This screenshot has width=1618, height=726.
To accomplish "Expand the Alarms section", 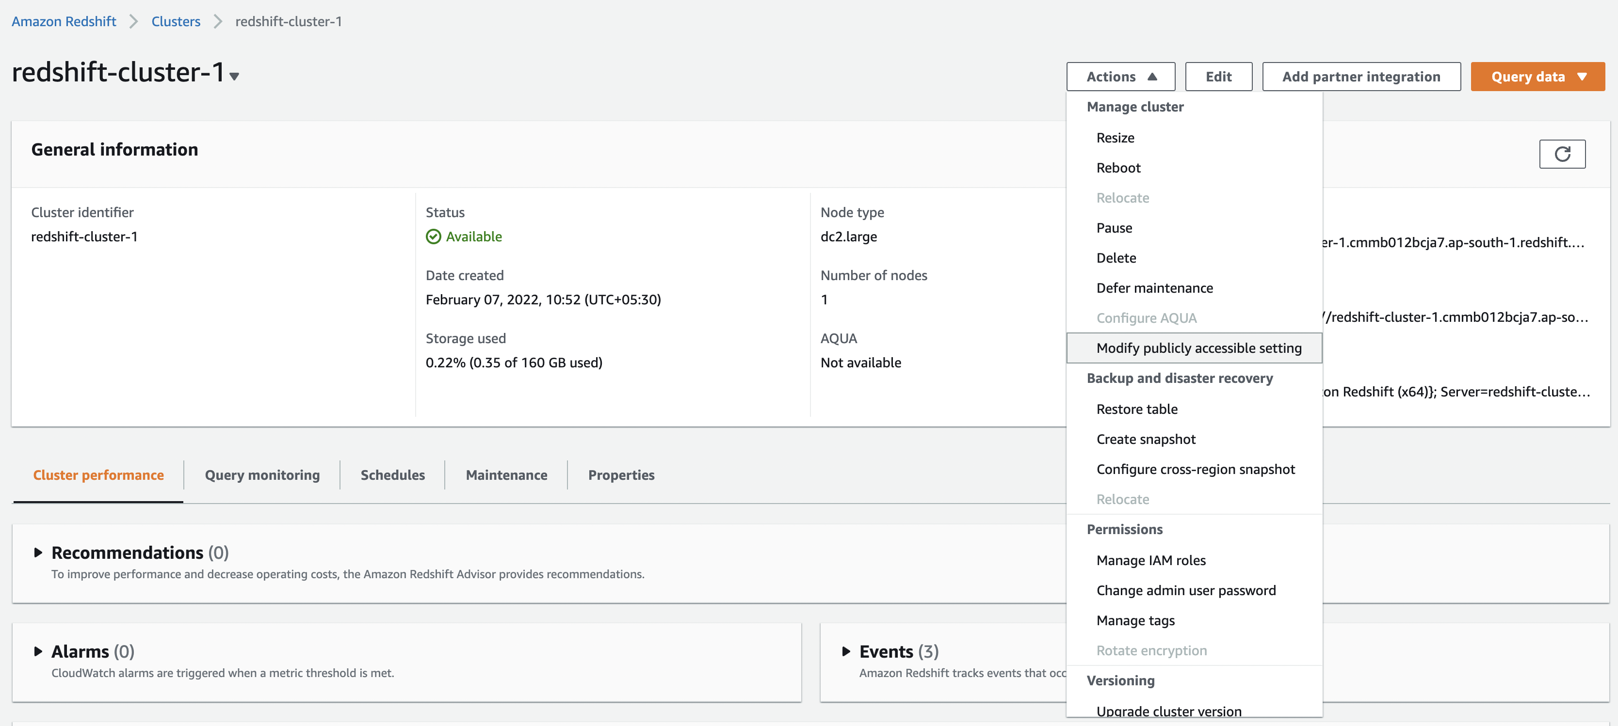I will 38,651.
